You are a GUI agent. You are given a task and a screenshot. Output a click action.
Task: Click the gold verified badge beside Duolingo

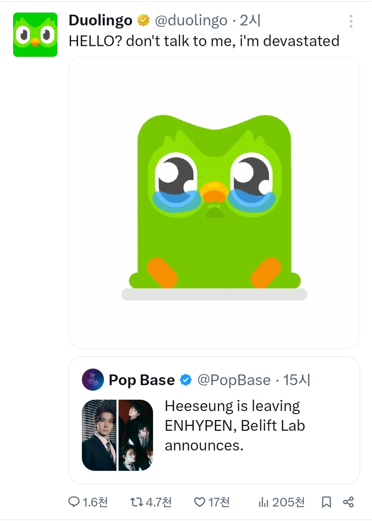pos(143,20)
